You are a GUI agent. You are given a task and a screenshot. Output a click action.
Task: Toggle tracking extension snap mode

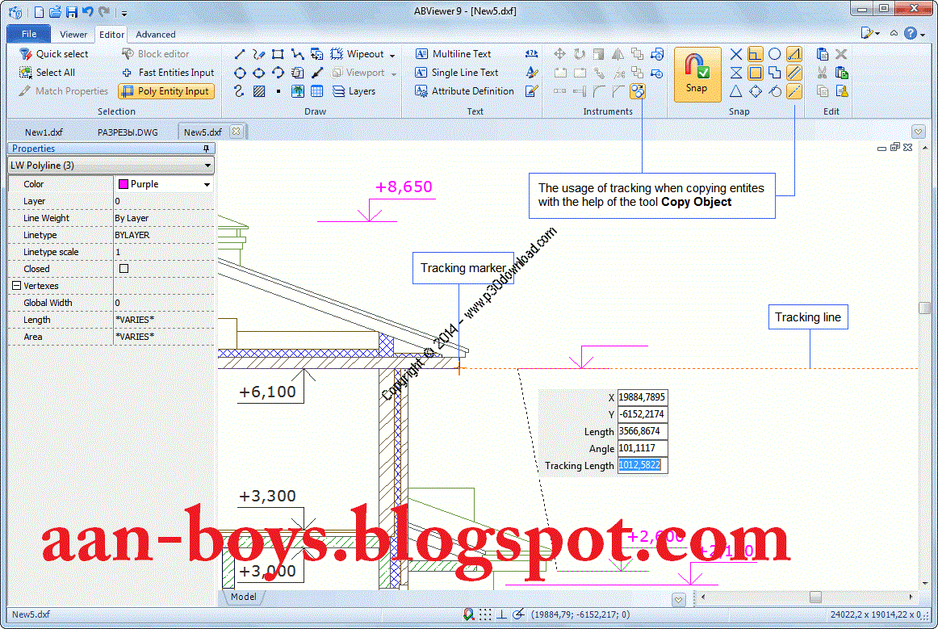point(794,91)
